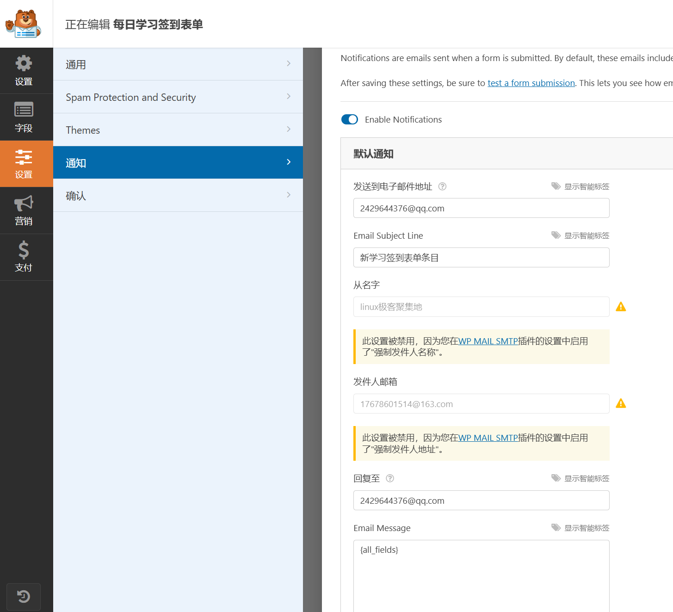Open the test a form submission link
The width and height of the screenshot is (673, 612).
tap(531, 83)
